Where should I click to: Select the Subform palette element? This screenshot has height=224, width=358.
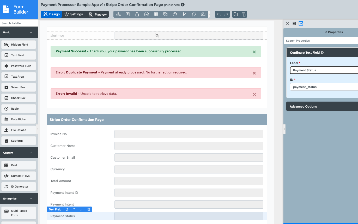point(19,141)
